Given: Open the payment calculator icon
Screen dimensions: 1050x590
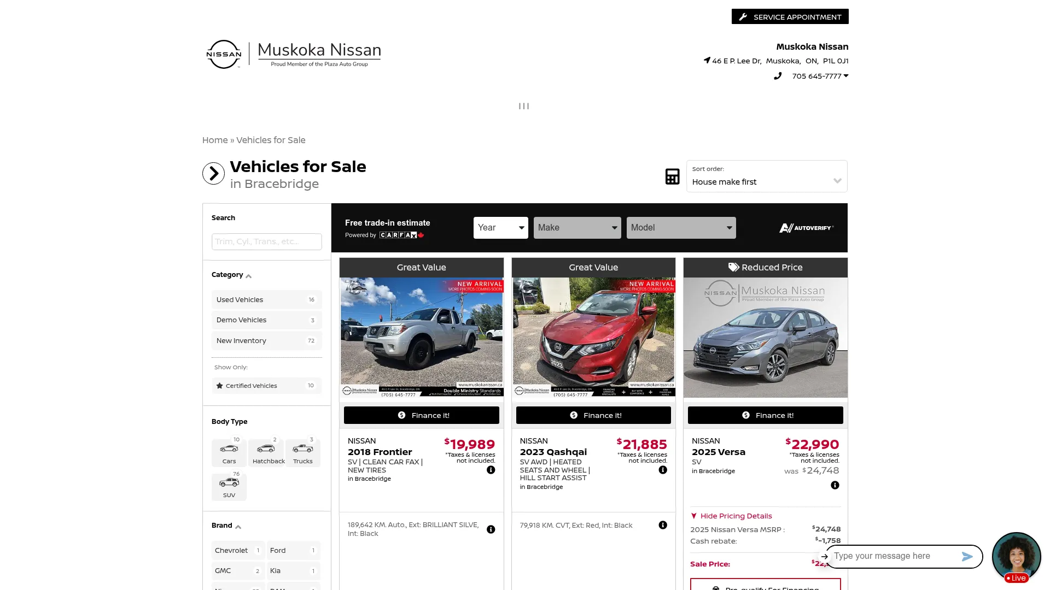Looking at the screenshot, I should coord(672,176).
